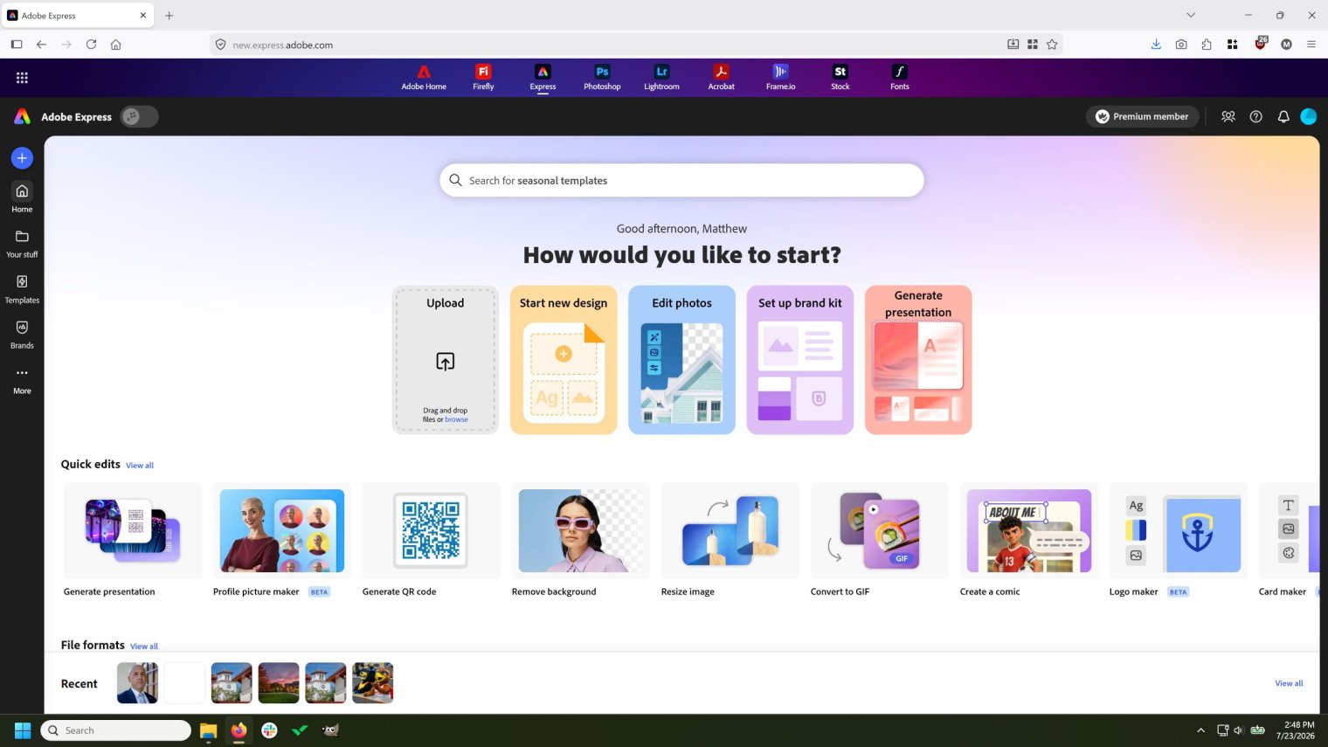Open the browser hamburger menu
The image size is (1328, 747).
1311,45
